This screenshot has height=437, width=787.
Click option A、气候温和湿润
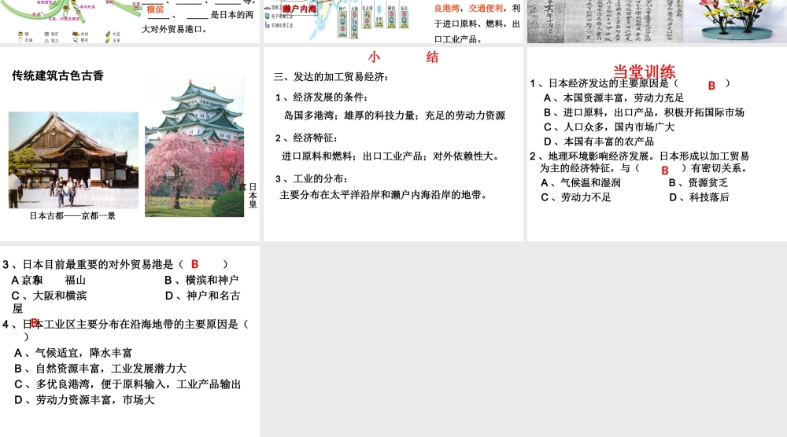581,183
